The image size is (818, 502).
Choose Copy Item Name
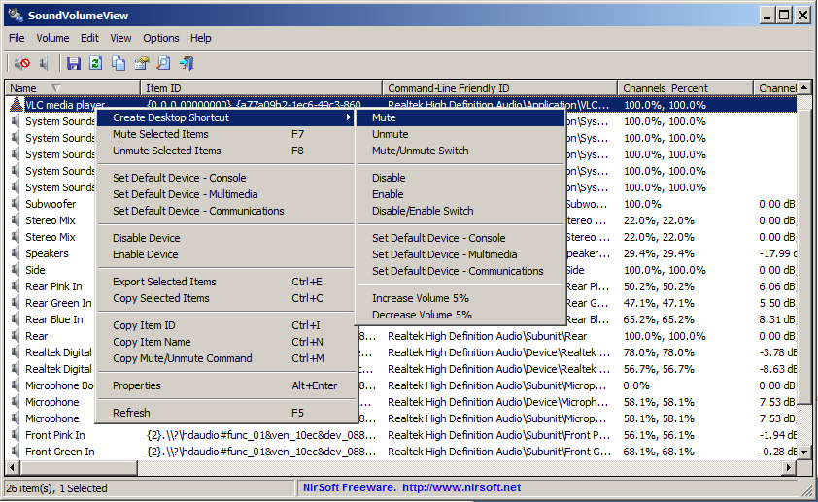(225, 343)
